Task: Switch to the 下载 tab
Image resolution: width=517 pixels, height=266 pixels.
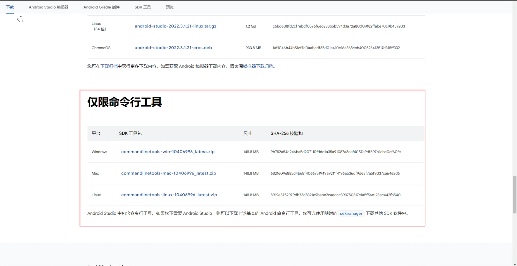Action: (x=10, y=7)
